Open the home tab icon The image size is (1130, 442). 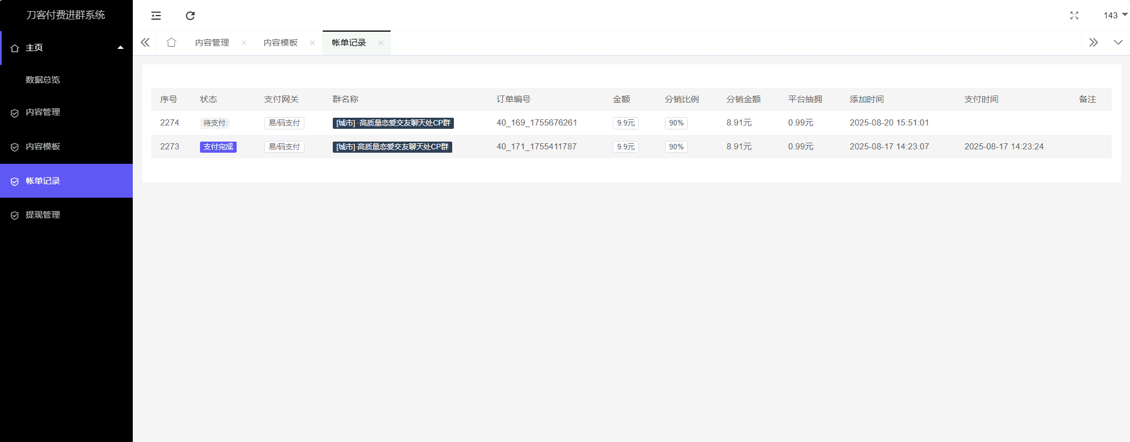[x=171, y=43]
